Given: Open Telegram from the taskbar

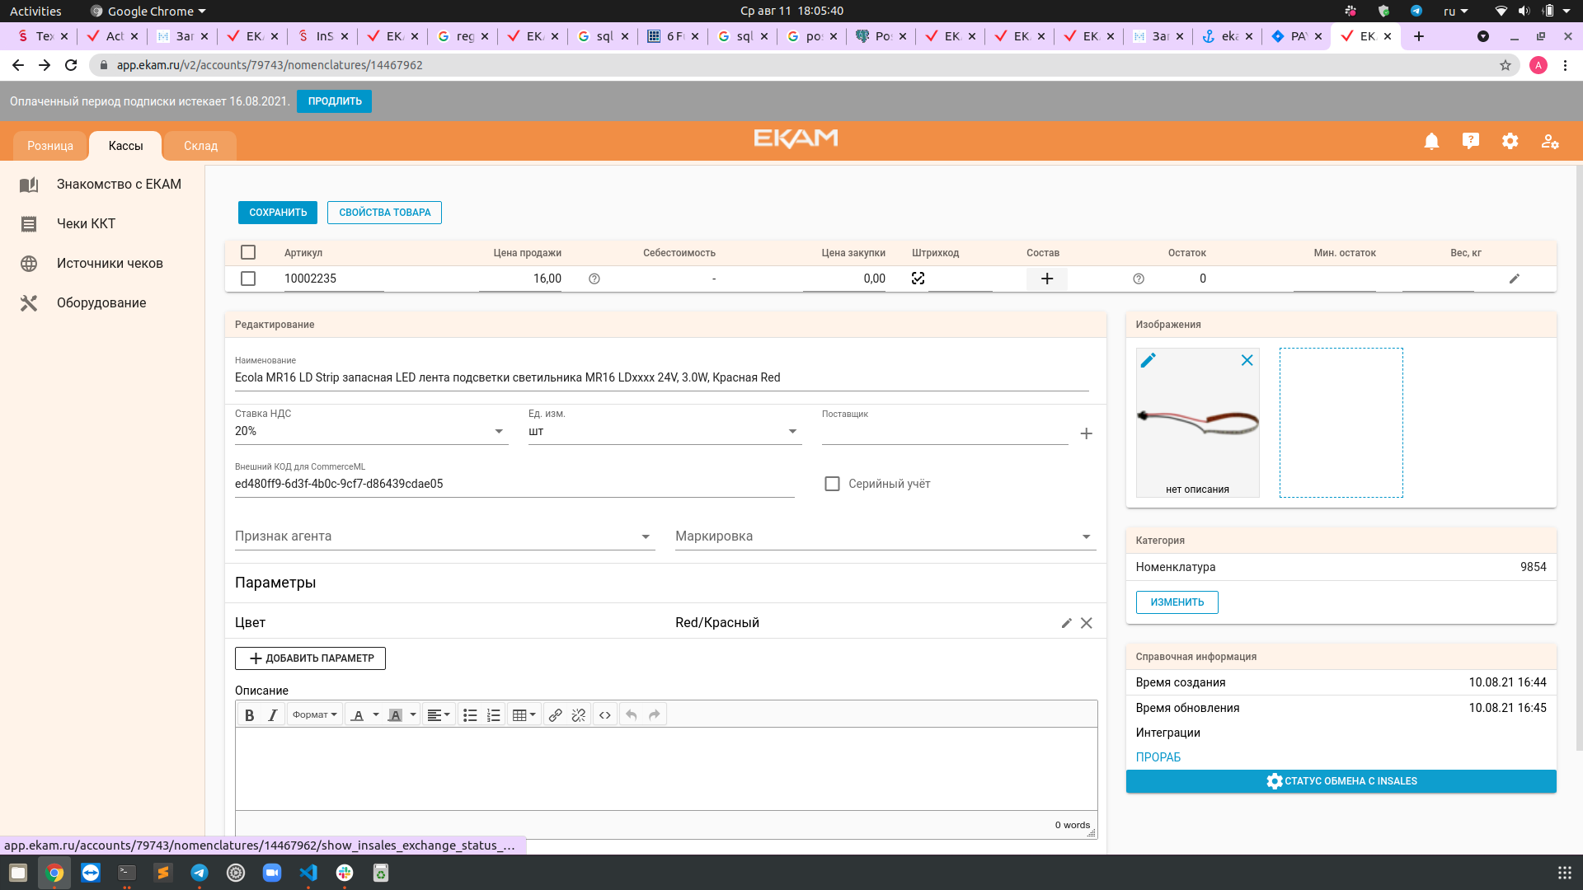Looking at the screenshot, I should pos(200,873).
